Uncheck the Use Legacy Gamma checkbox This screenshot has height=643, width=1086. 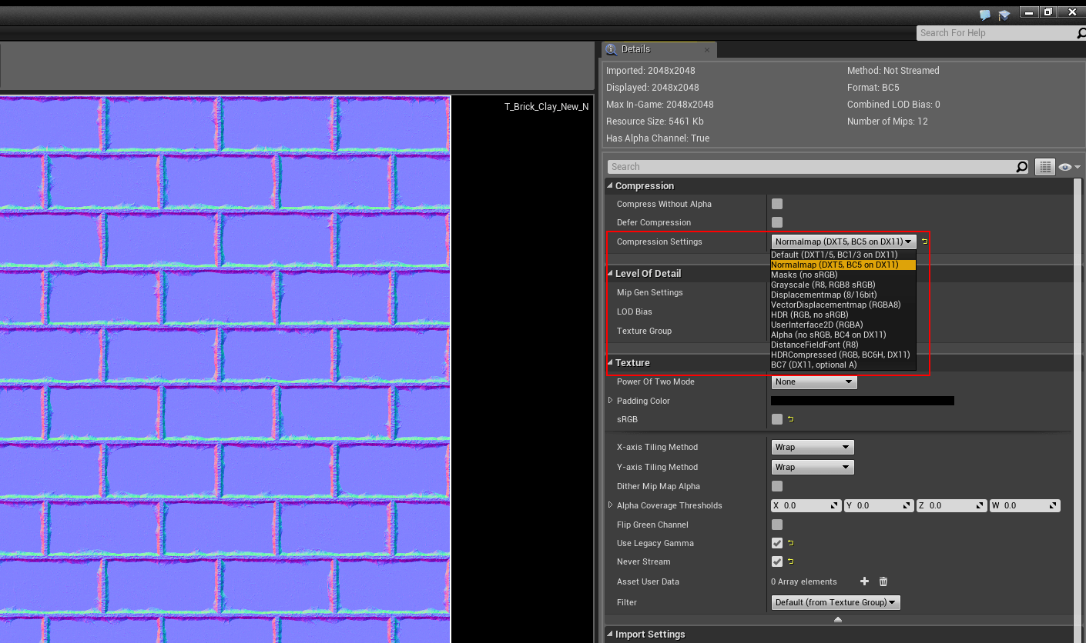pyautogui.click(x=777, y=543)
